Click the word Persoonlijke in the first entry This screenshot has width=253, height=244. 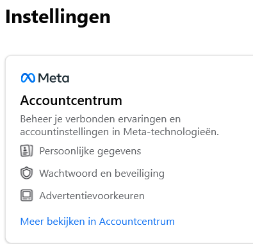(x=67, y=151)
